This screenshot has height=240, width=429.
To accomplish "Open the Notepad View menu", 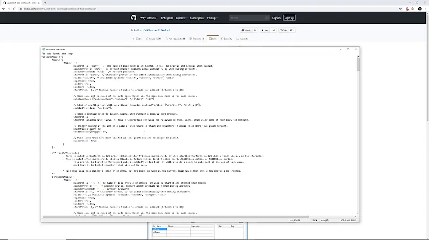I will [64, 53].
